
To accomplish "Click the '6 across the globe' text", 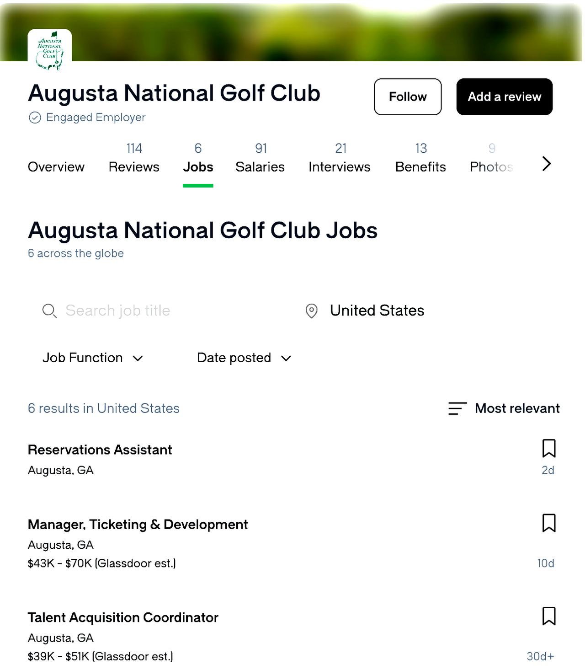I will point(76,253).
